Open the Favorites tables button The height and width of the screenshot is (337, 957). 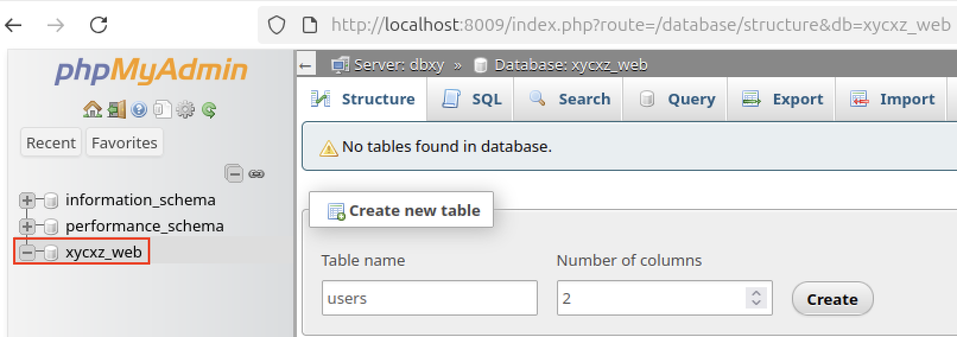pos(125,142)
